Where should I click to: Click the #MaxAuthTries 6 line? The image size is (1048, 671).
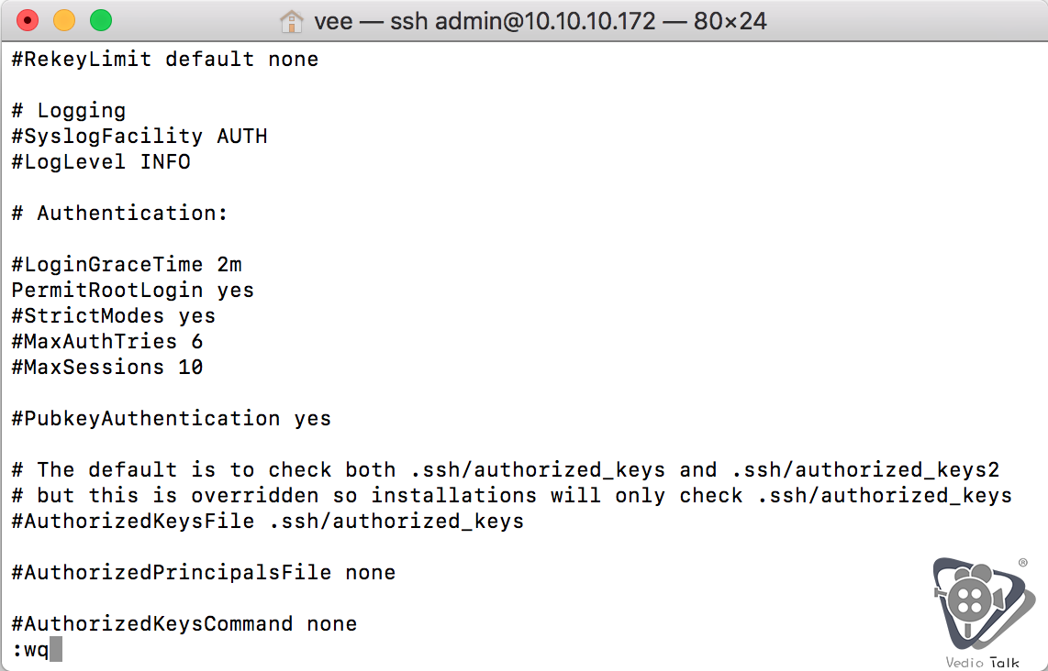pyautogui.click(x=107, y=342)
